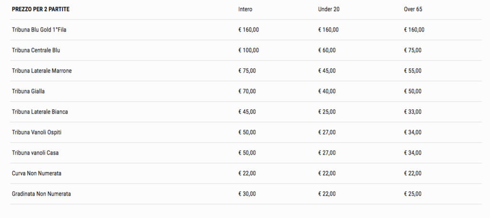
Task: Click the Over 65 price for Curva Non Numerata
Action: pos(412,174)
